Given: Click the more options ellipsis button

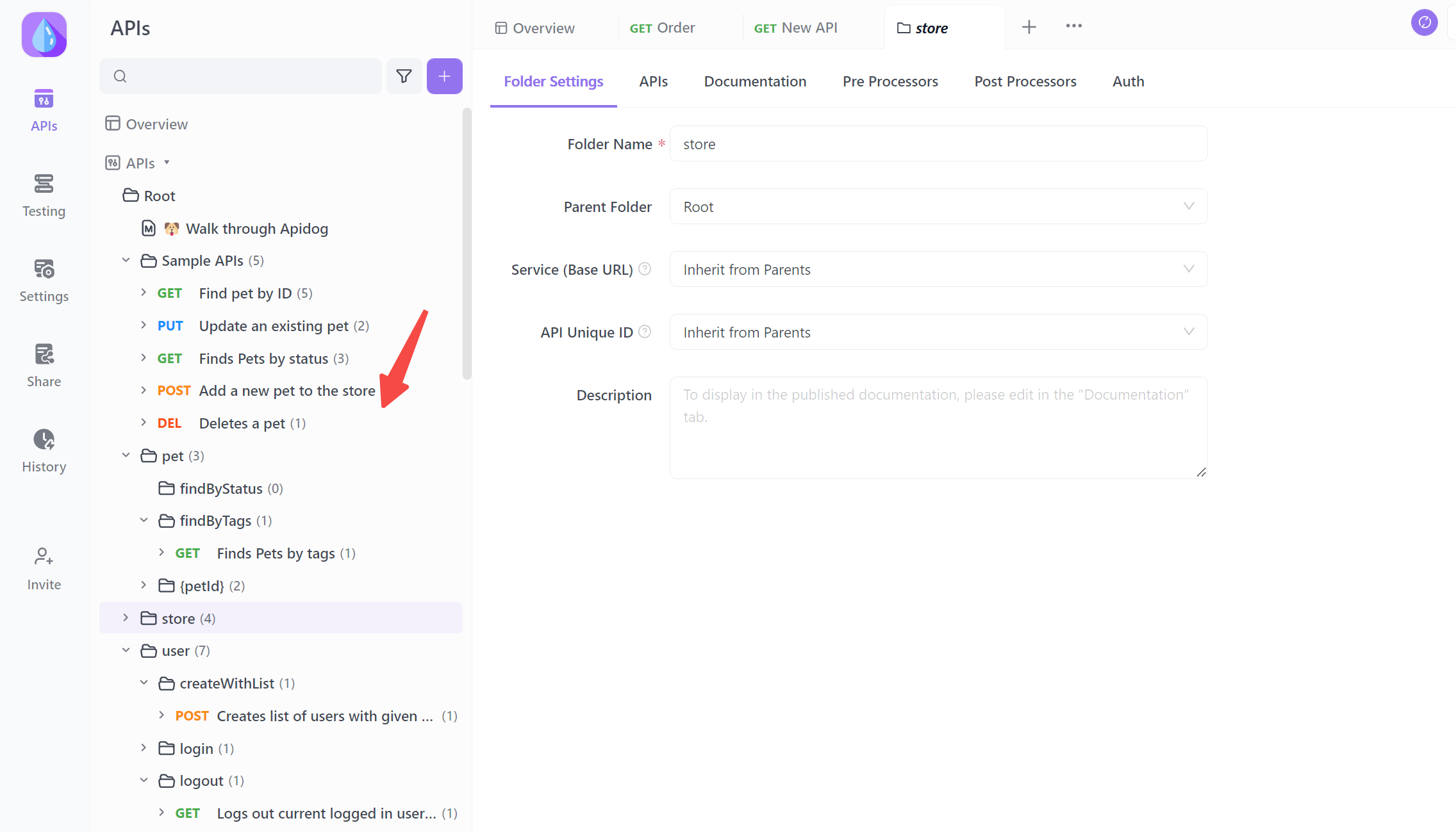Looking at the screenshot, I should (1074, 27).
